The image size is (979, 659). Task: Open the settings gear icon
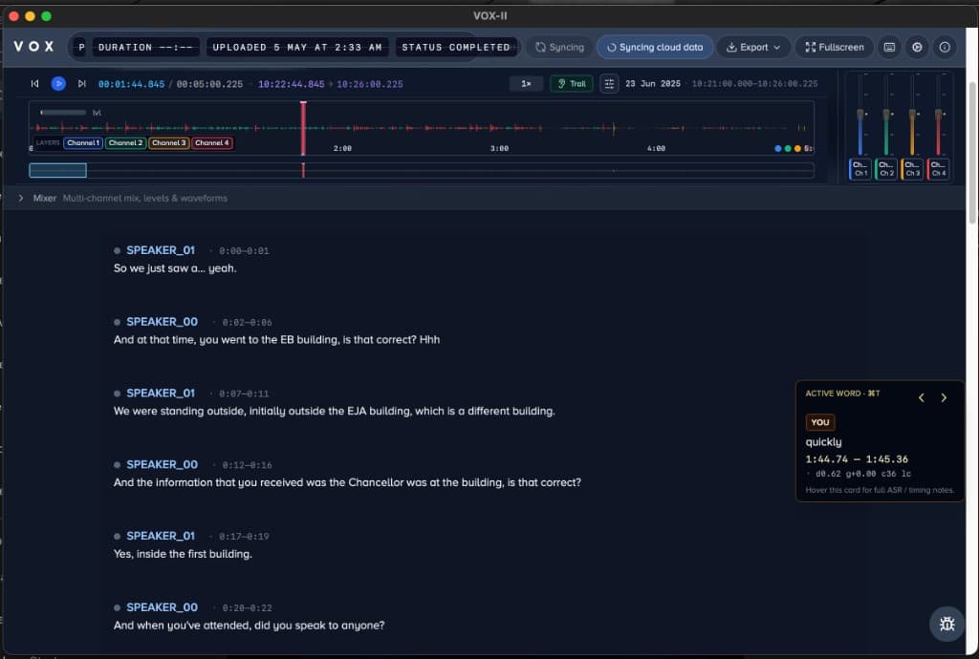tap(917, 48)
